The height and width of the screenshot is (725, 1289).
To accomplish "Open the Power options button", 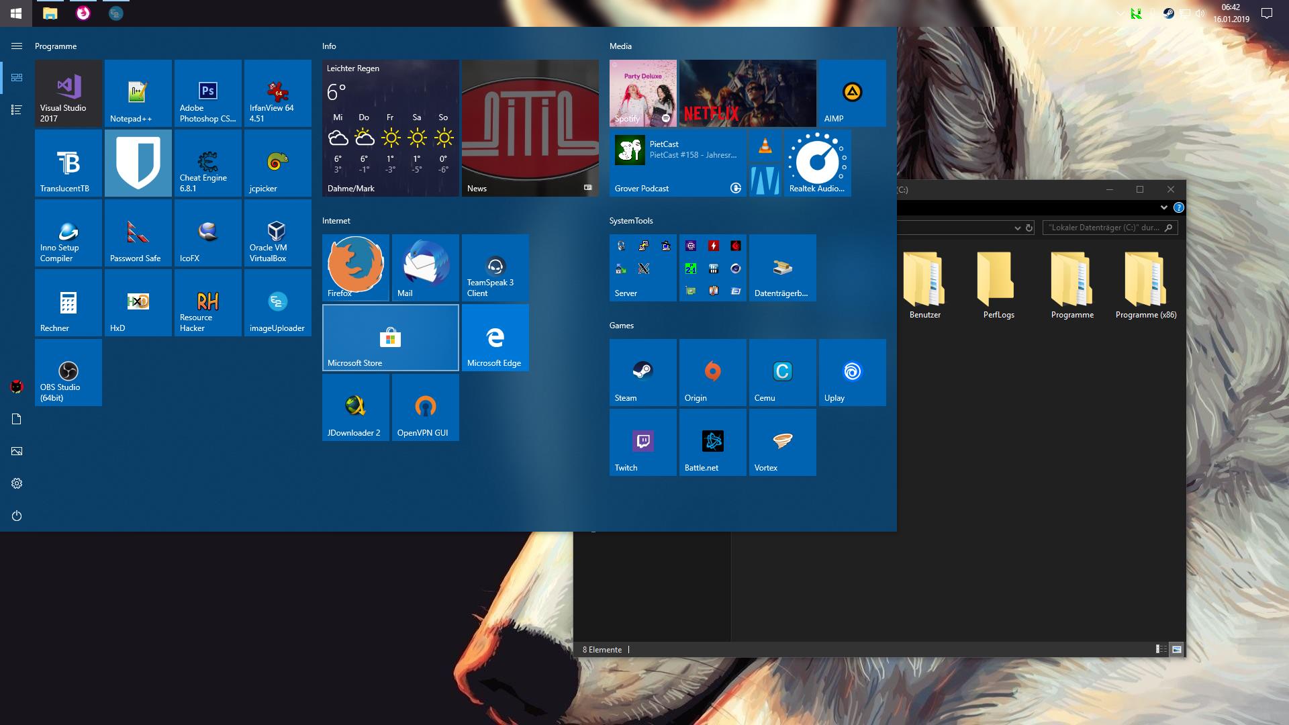I will pos(17,516).
